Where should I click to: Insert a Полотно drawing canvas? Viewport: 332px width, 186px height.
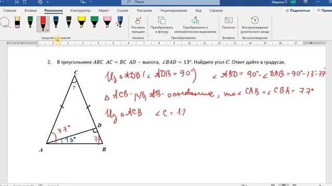click(228, 23)
